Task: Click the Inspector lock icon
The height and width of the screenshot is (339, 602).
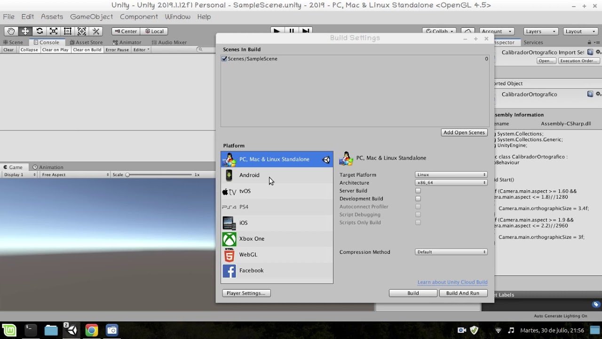Action: click(589, 42)
